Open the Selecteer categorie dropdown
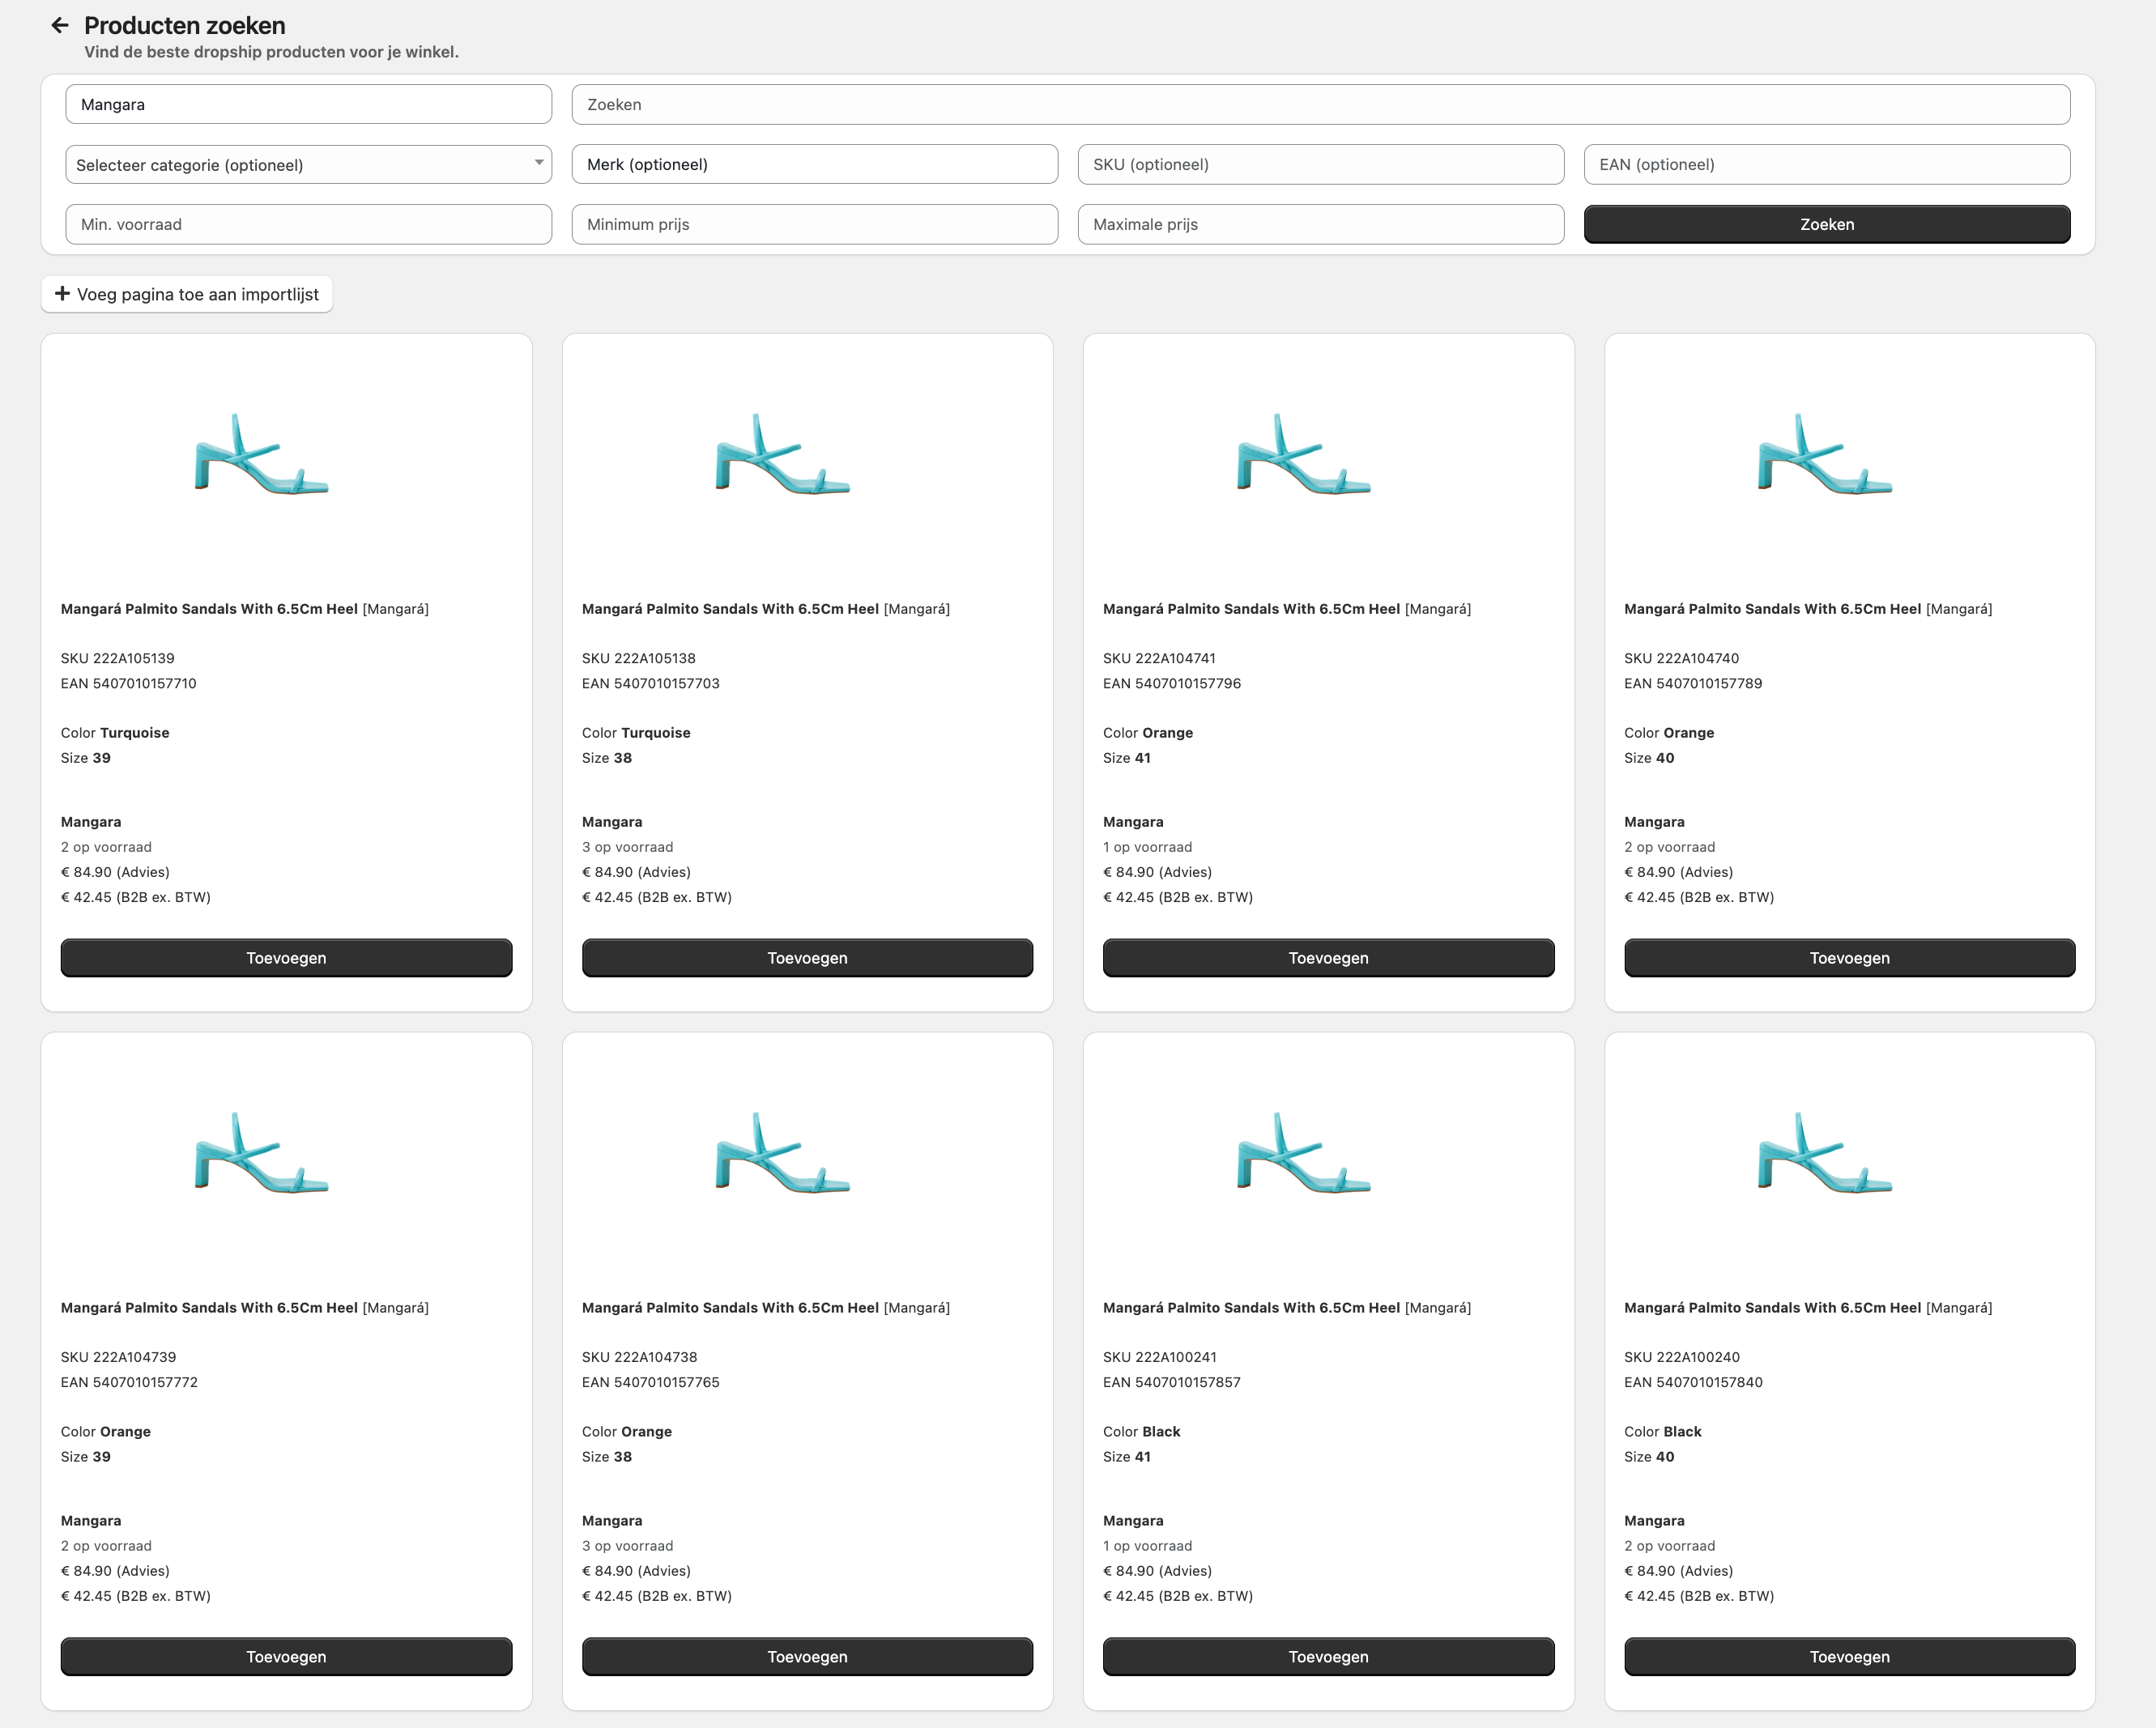 pos(308,165)
